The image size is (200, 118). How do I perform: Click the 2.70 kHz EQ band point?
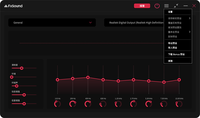tap(134, 80)
